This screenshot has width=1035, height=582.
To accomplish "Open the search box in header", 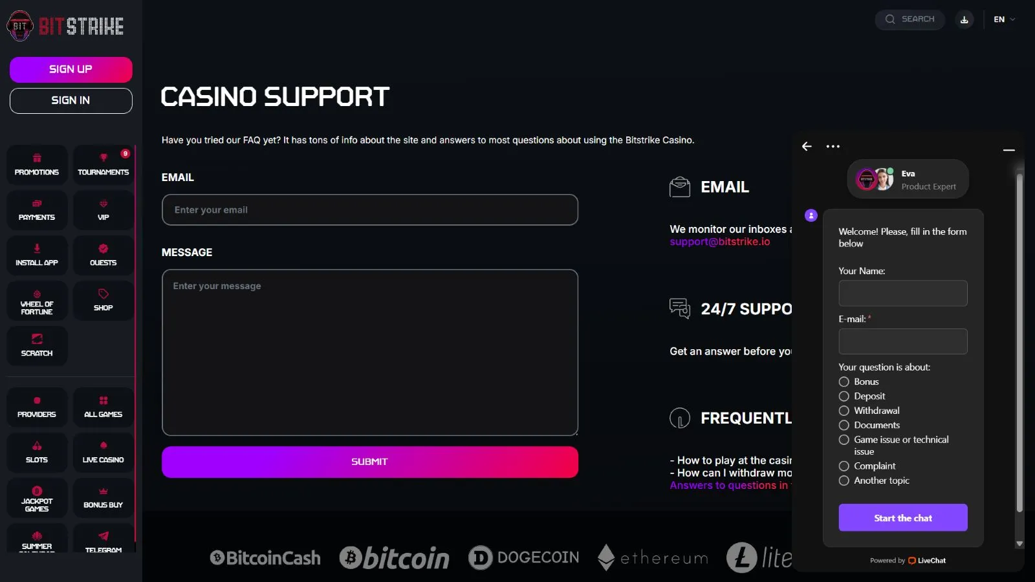I will [x=910, y=19].
